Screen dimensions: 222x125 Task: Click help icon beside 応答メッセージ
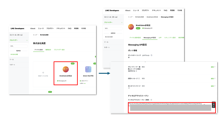[x=139, y=79]
